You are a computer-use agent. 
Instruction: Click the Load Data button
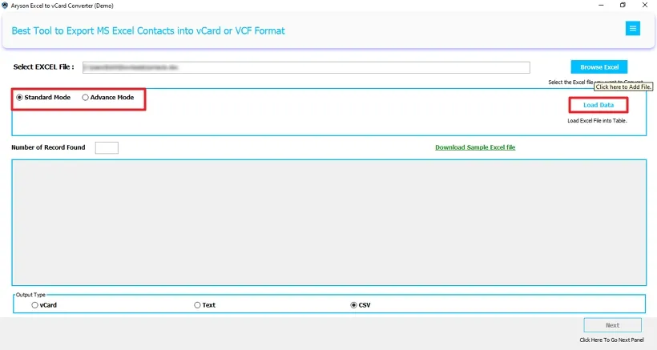599,105
